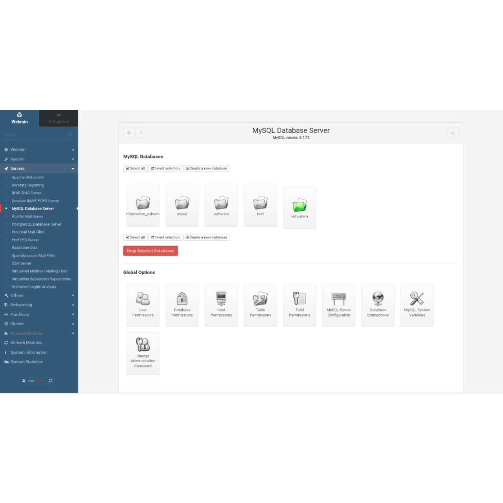Screen dimensions: 503x503
Task: Open Change Administration Password
Action: point(143,353)
